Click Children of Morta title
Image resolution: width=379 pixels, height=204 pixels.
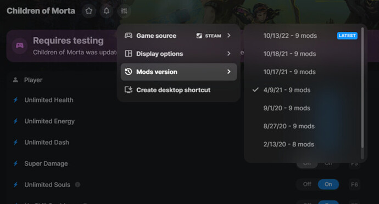click(x=41, y=11)
